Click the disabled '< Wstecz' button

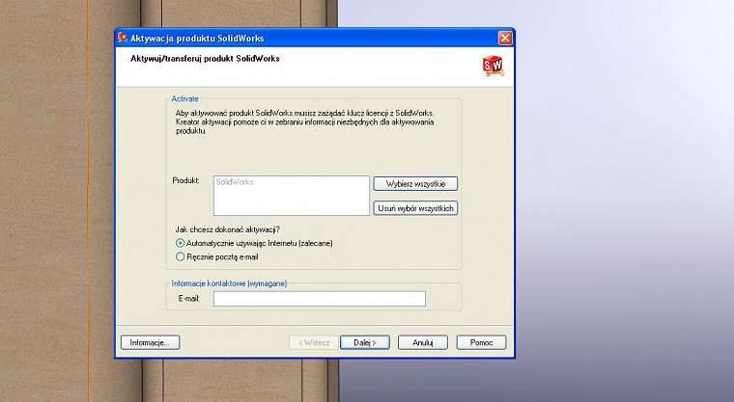point(314,342)
